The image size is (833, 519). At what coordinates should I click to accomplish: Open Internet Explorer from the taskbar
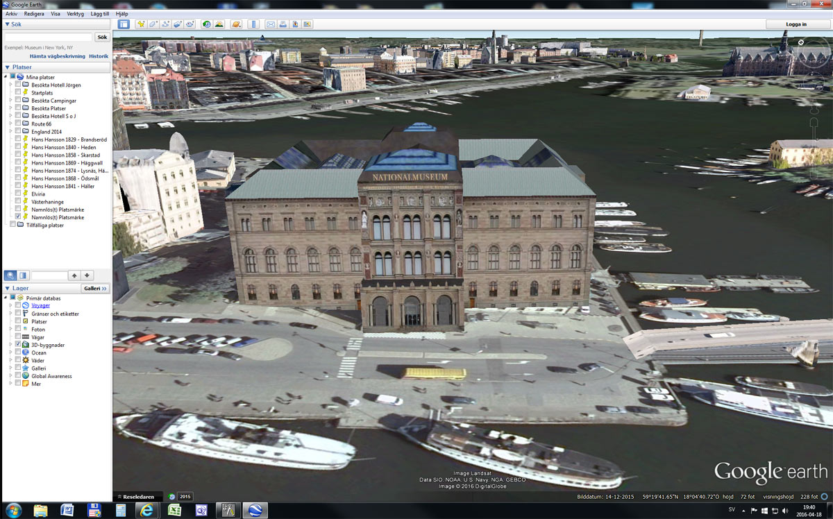(146, 510)
